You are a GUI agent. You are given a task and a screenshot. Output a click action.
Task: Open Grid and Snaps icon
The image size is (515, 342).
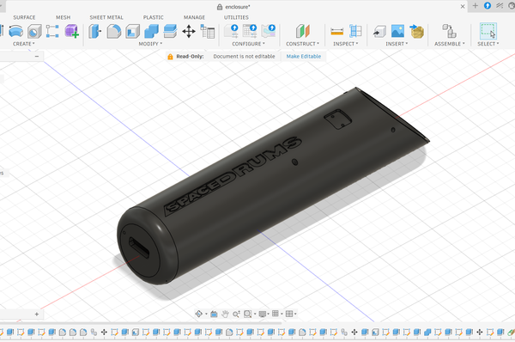click(276, 314)
